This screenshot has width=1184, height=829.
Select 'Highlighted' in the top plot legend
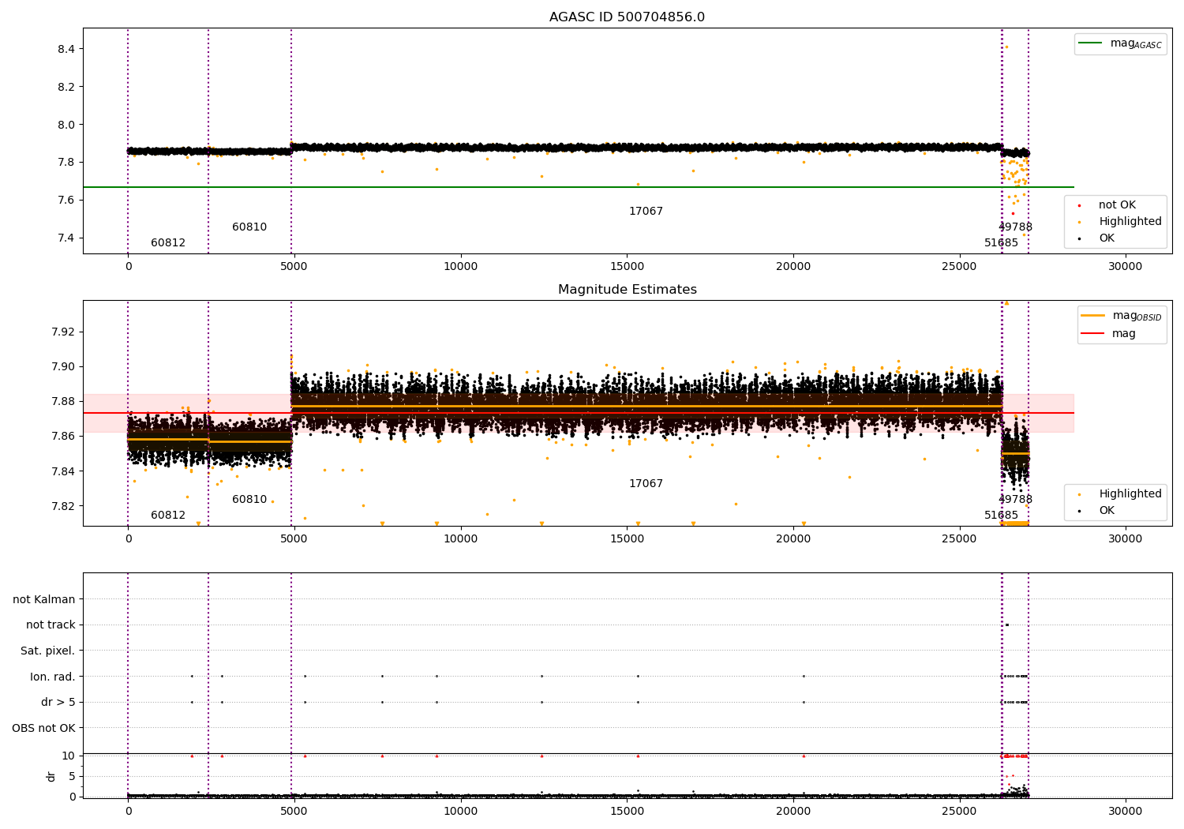click(1121, 222)
